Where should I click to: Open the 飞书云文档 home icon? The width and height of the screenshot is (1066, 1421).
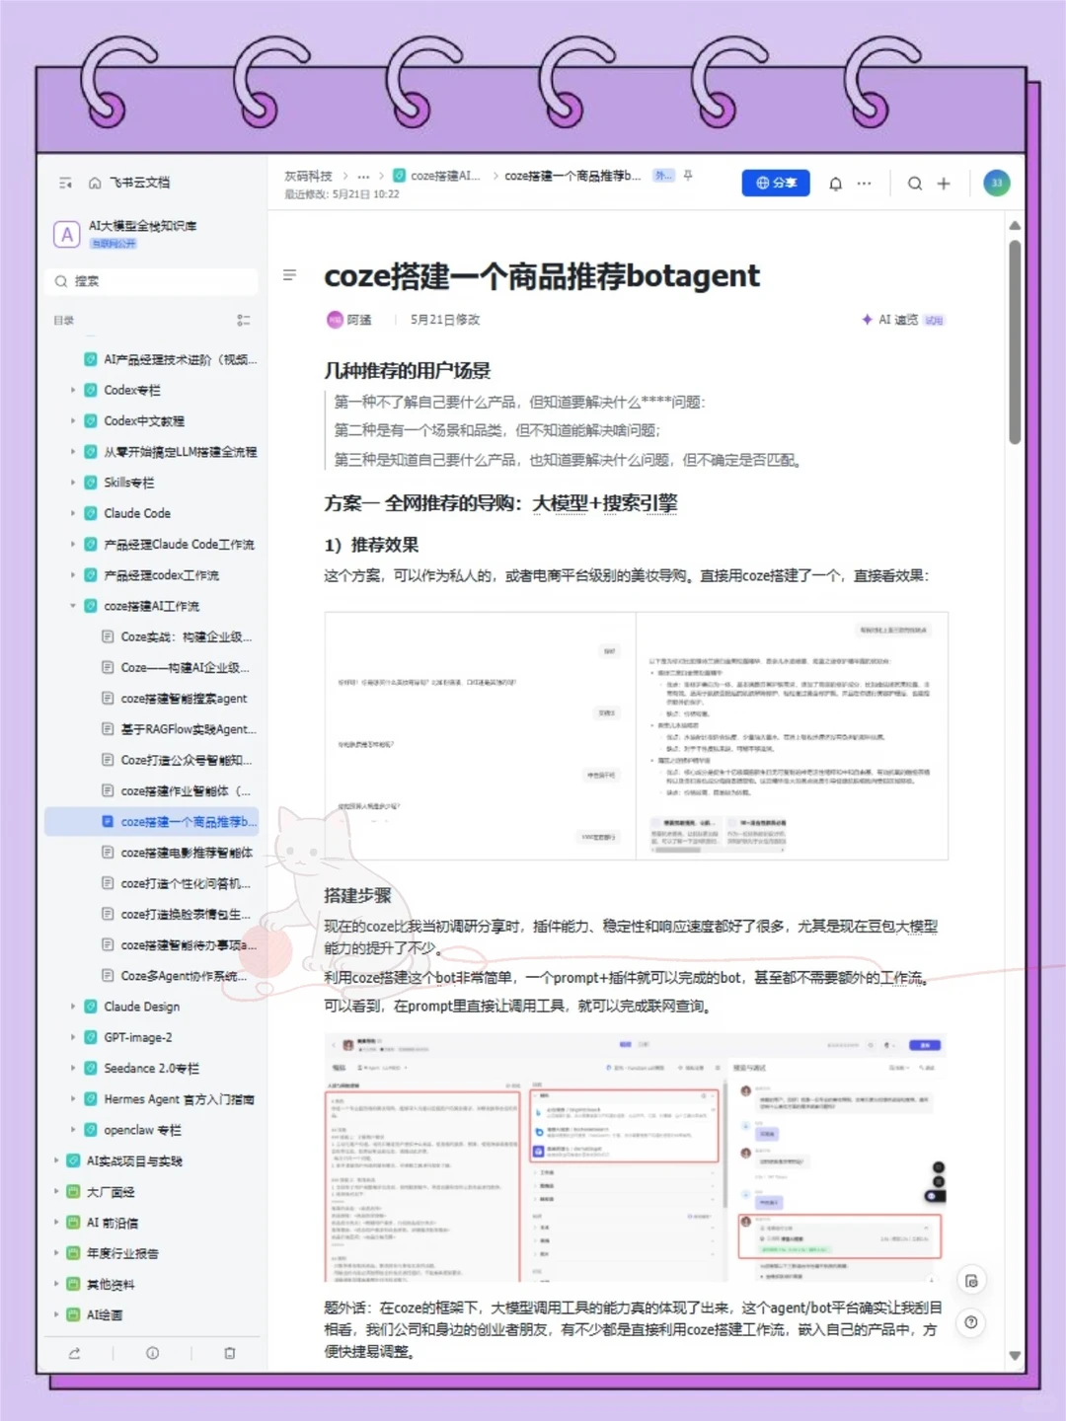coord(95,183)
